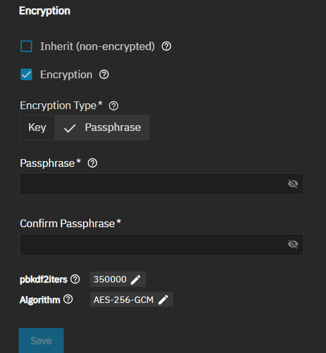The image size is (326, 353).
Task: Reveal Passphrase field text
Action: pyautogui.click(x=293, y=184)
